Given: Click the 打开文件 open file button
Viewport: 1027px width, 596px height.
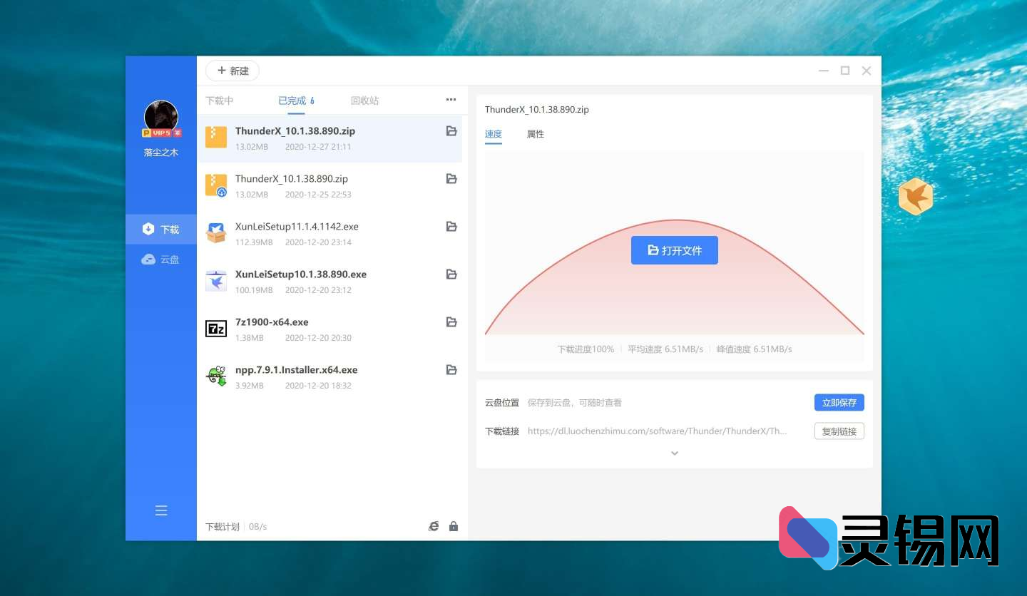Looking at the screenshot, I should [x=674, y=250].
